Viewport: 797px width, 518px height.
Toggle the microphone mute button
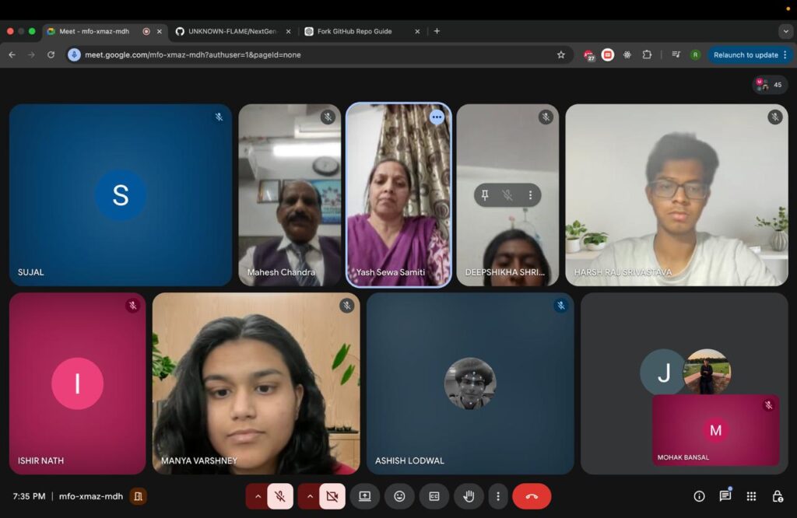tap(280, 496)
